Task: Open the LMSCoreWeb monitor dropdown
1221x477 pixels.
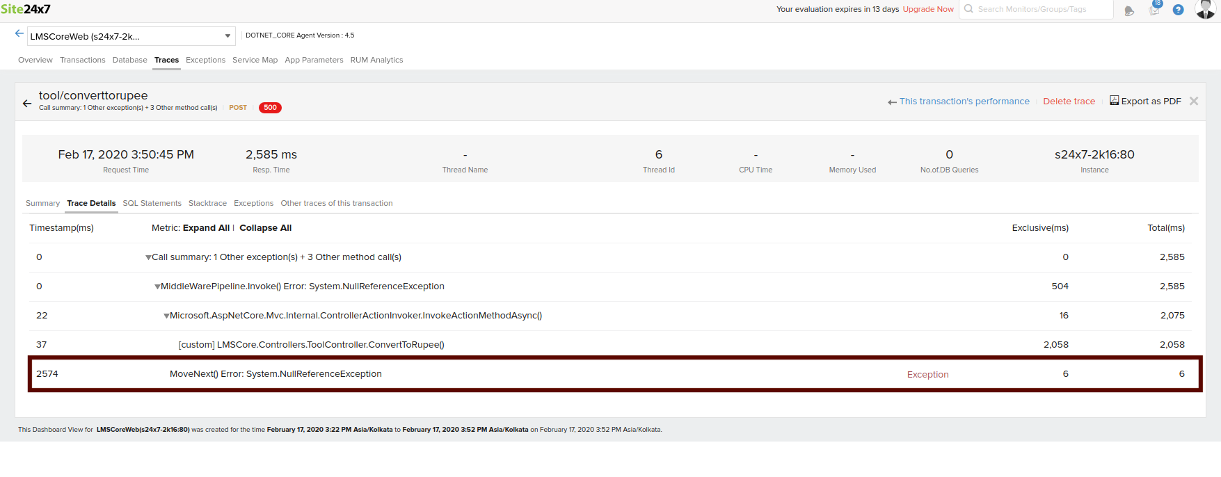Action: coord(131,36)
